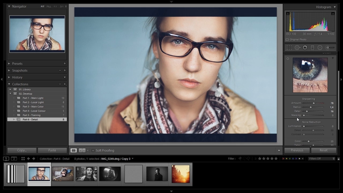This screenshot has height=193, width=343.
Task: Click the Previous button
Action: coord(297,150)
